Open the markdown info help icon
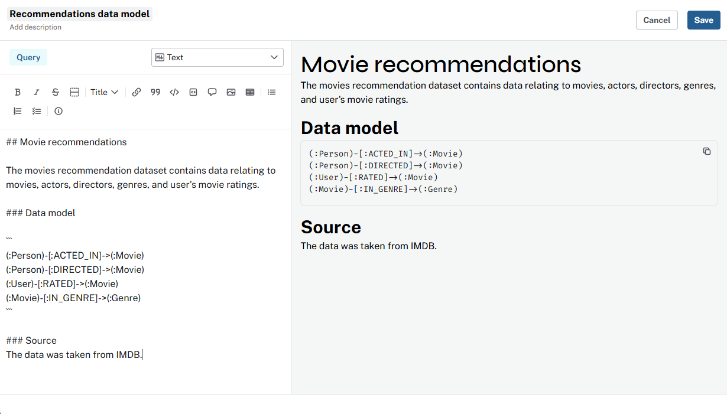 click(x=59, y=111)
